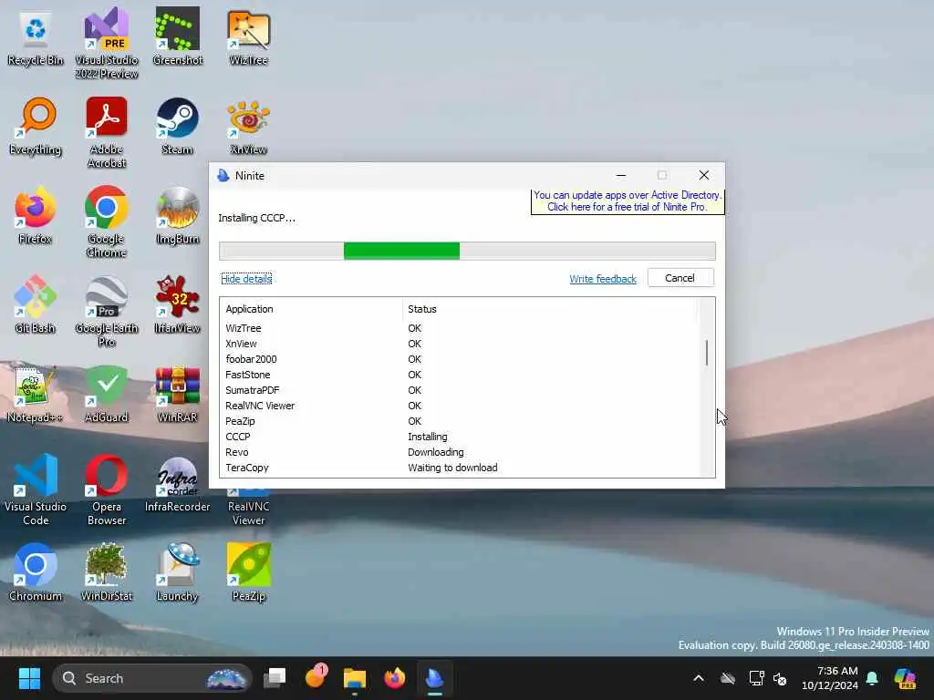Select the Launchy desktop icon
This screenshot has width=934, height=700.
pyautogui.click(x=178, y=572)
